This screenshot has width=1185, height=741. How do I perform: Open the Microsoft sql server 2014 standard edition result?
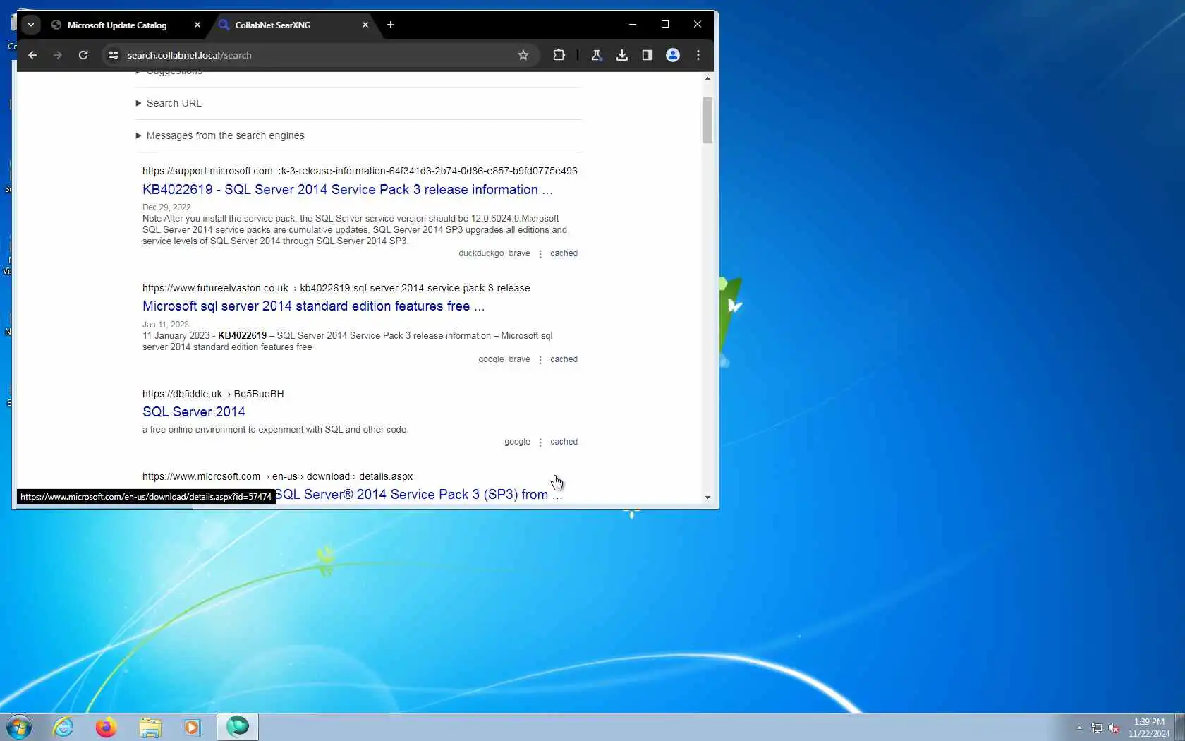313,306
